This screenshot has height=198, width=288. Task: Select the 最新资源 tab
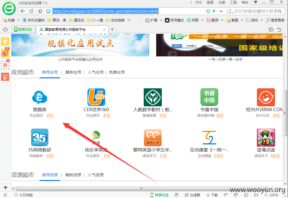coord(73,175)
